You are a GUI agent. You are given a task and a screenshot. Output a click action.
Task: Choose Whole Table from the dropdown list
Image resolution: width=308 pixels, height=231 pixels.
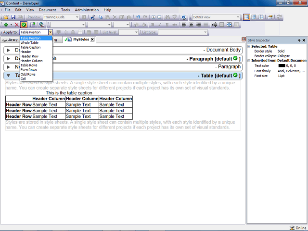[36, 43]
